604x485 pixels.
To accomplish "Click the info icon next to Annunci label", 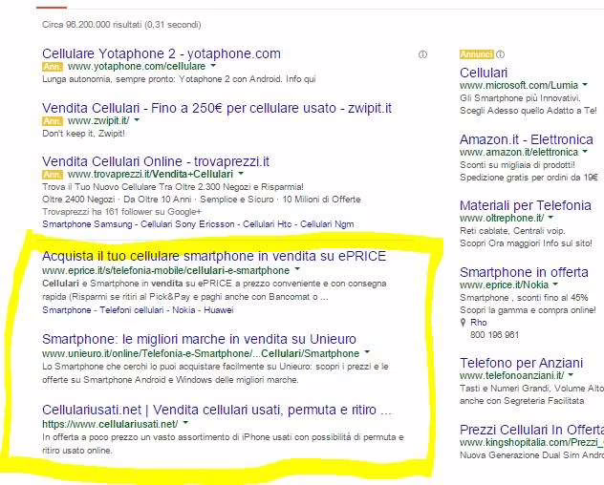I will coord(501,54).
